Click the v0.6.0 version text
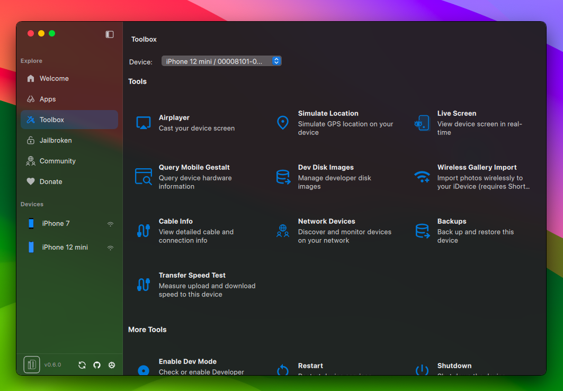 [53, 365]
